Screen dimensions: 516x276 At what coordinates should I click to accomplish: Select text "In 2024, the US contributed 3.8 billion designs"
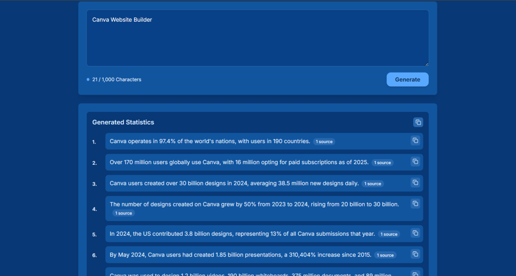172,234
